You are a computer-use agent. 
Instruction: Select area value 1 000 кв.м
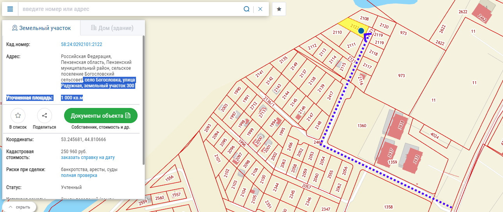[x=72, y=98]
